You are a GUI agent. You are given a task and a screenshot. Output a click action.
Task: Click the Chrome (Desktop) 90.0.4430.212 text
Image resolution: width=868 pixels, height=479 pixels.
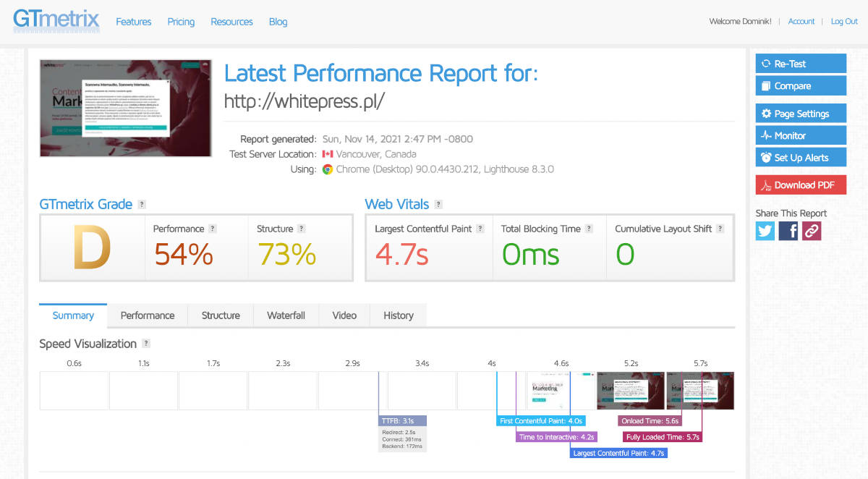point(409,169)
